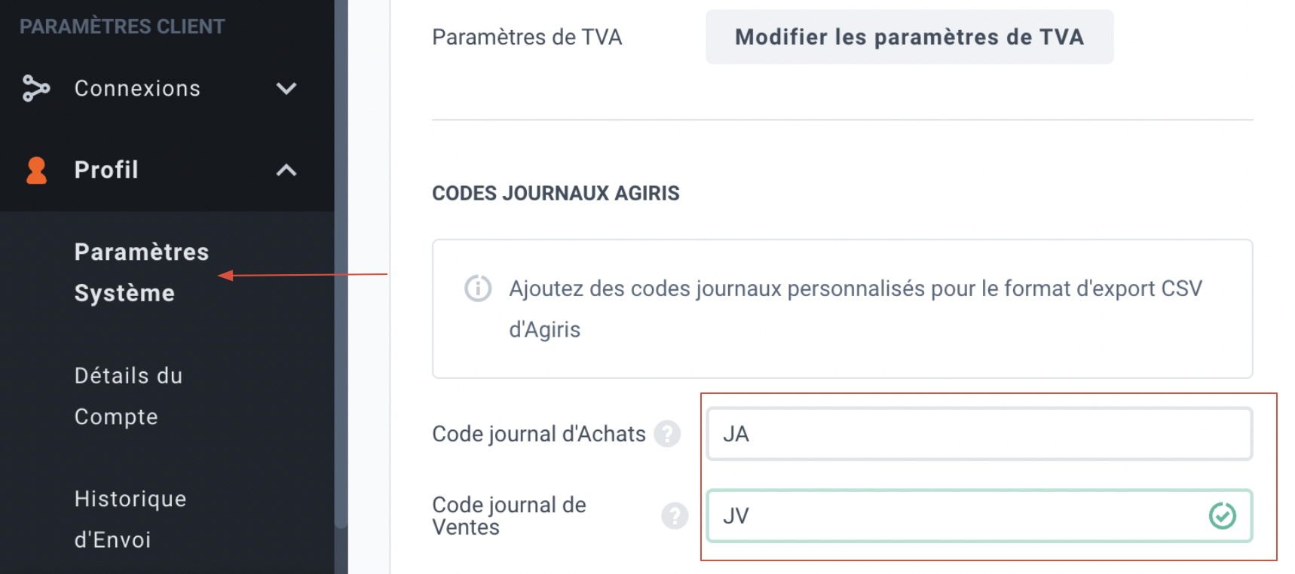Screen dimensions: 1295x574
Task: Click help icon beside Code journal de Ventes
Action: [x=675, y=516]
